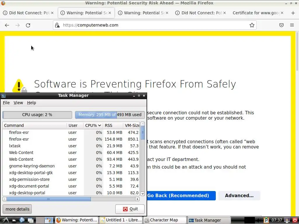Click the Task Manager taskbar entry
Viewport: 299px width, 224px height.
[209, 220]
